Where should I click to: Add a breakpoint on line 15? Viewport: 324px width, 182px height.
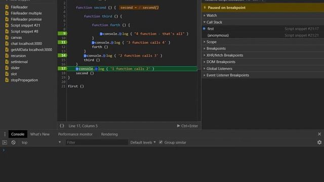point(63,60)
